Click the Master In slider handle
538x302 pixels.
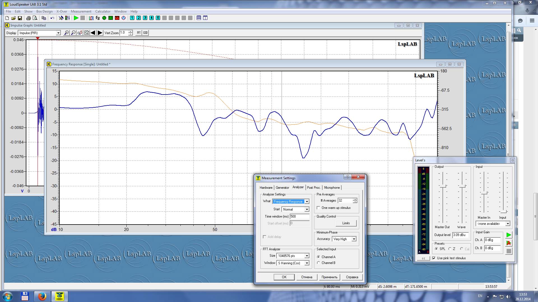coord(484,193)
